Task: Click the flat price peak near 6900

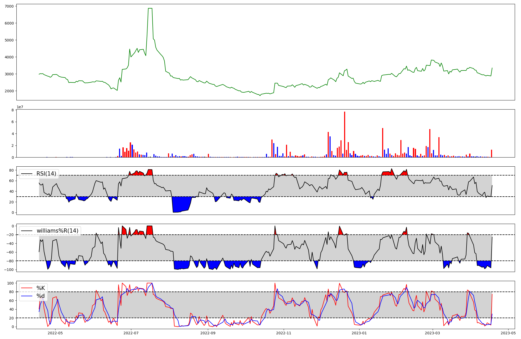Action: click(x=150, y=8)
